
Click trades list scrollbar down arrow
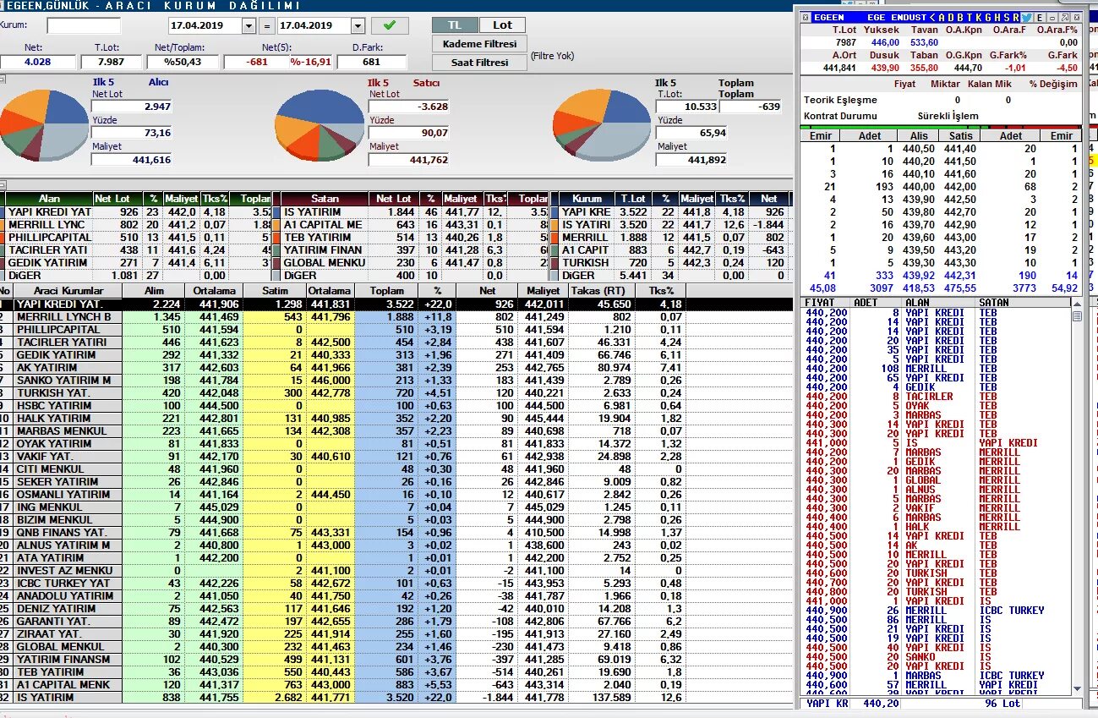[1077, 688]
